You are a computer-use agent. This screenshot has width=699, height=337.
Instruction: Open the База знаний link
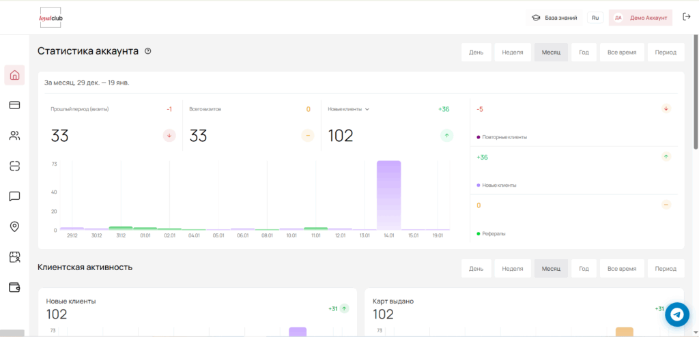click(x=554, y=18)
